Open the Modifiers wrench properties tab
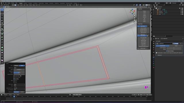 [x=154, y=57]
